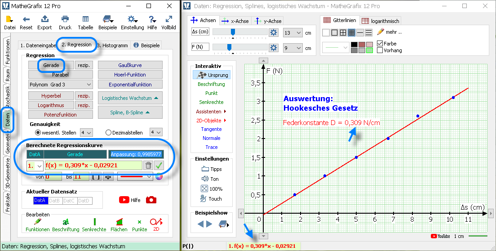Image resolution: width=496 pixels, height=251 pixels.
Task: Click the Exponentialfunktion button
Action: [x=130, y=85]
